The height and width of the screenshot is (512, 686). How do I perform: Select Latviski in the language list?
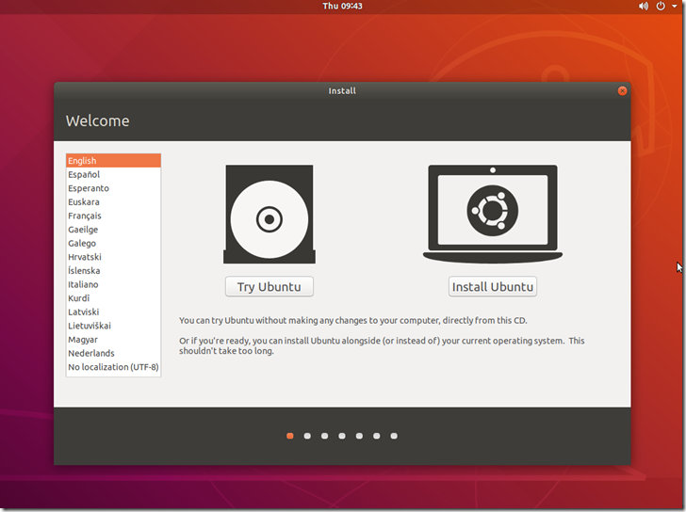pos(113,312)
